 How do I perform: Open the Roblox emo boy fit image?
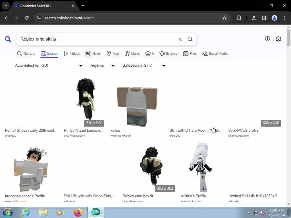coord(151,166)
